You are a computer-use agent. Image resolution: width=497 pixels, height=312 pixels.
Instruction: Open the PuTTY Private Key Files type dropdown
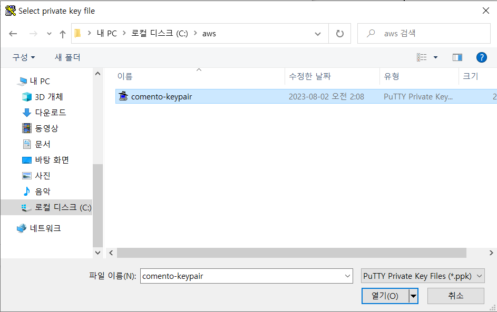pyautogui.click(x=423, y=276)
